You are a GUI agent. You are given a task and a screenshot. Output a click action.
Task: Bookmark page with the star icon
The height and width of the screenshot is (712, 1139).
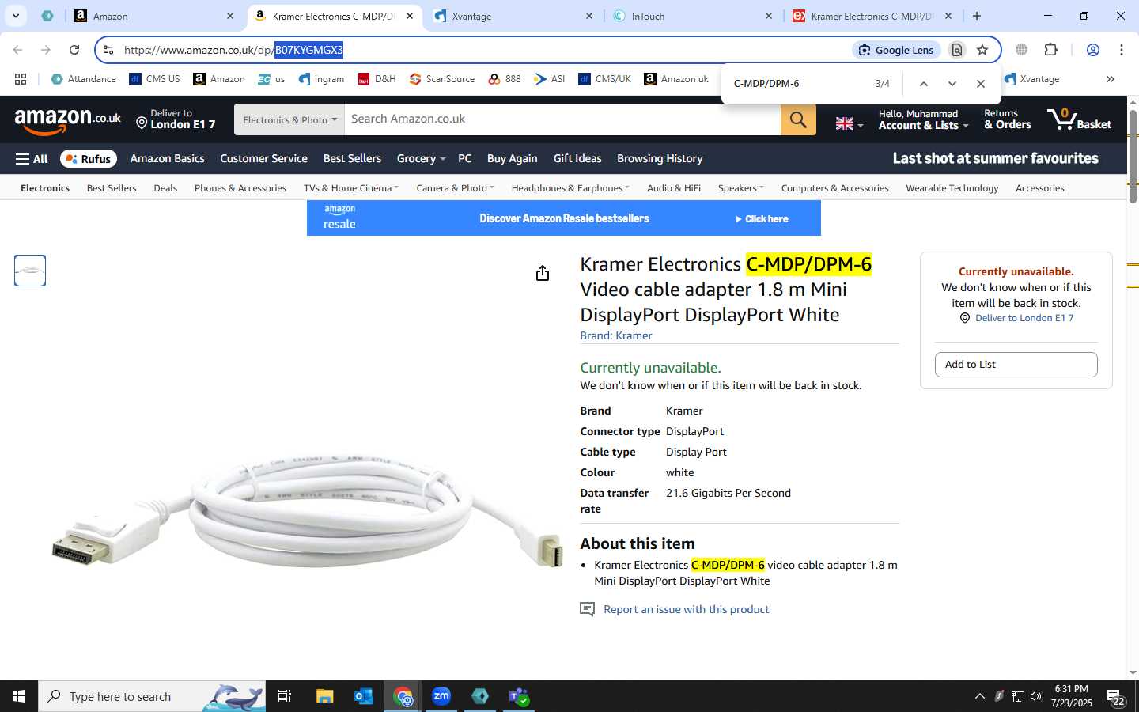point(982,50)
